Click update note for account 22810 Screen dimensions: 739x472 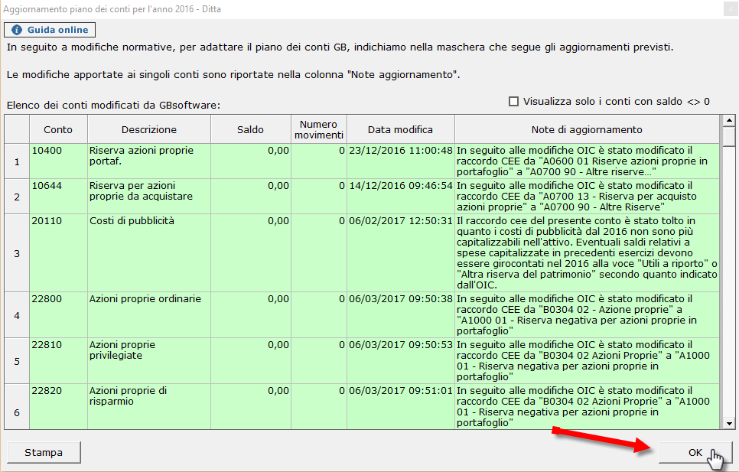(x=588, y=361)
